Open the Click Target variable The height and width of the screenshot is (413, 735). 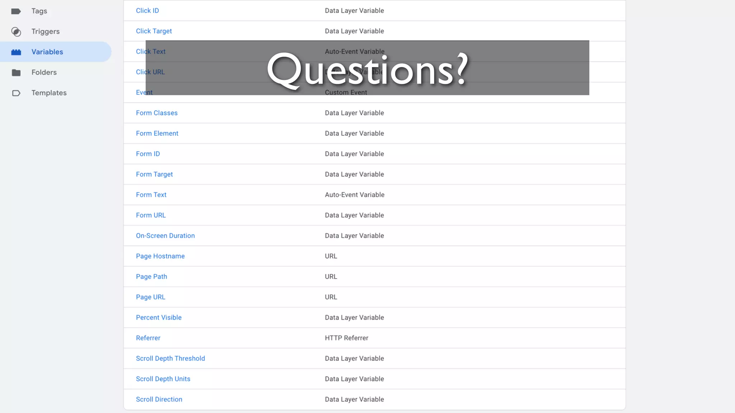point(154,31)
